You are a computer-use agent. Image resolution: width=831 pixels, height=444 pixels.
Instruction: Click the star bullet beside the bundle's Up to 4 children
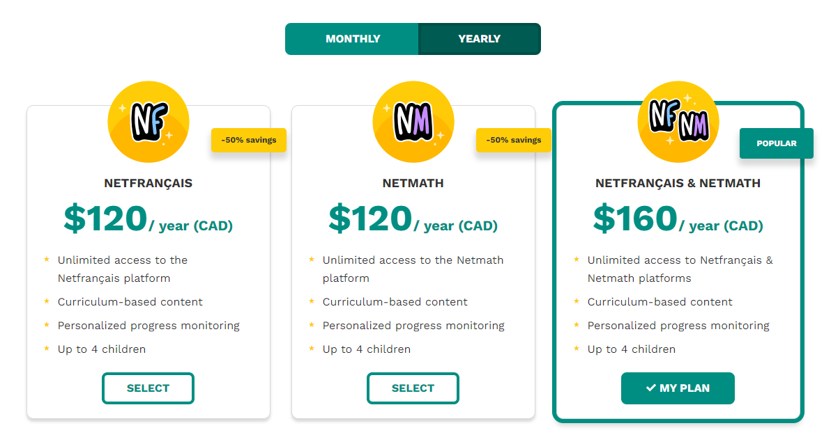point(577,348)
